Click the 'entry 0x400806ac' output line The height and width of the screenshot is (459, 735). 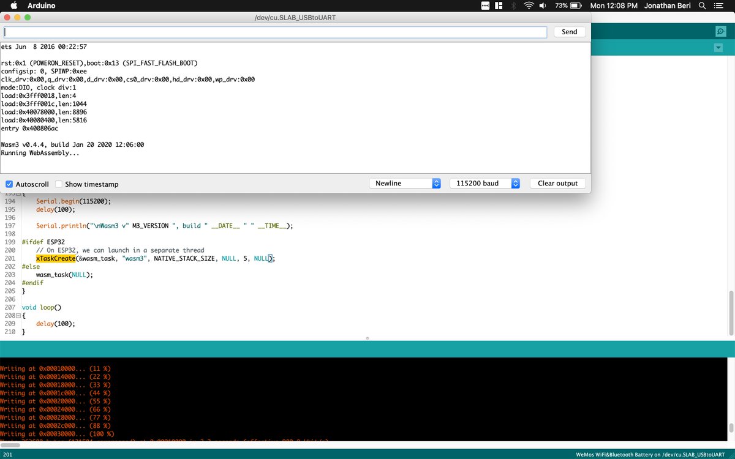coord(29,129)
